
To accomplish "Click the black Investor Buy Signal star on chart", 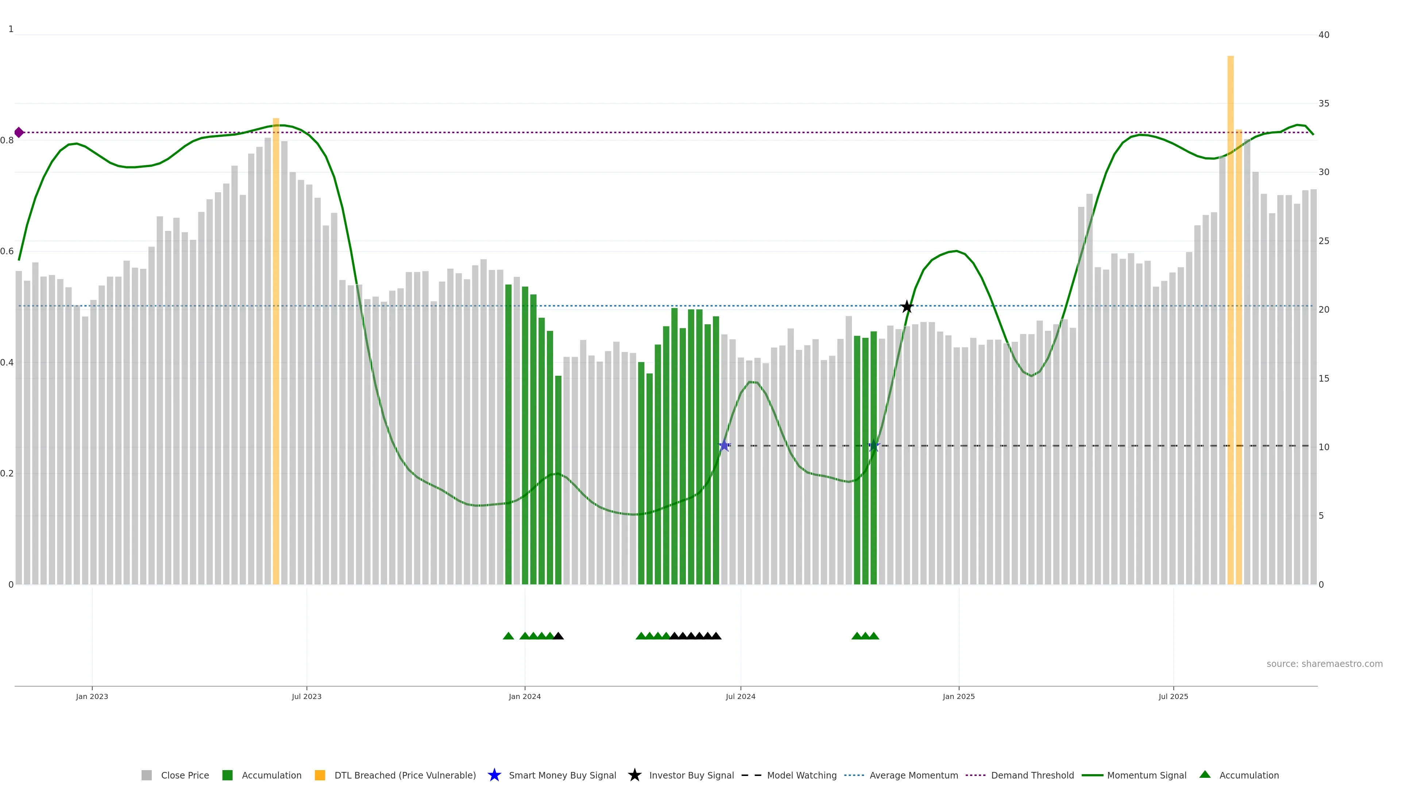I will (907, 307).
